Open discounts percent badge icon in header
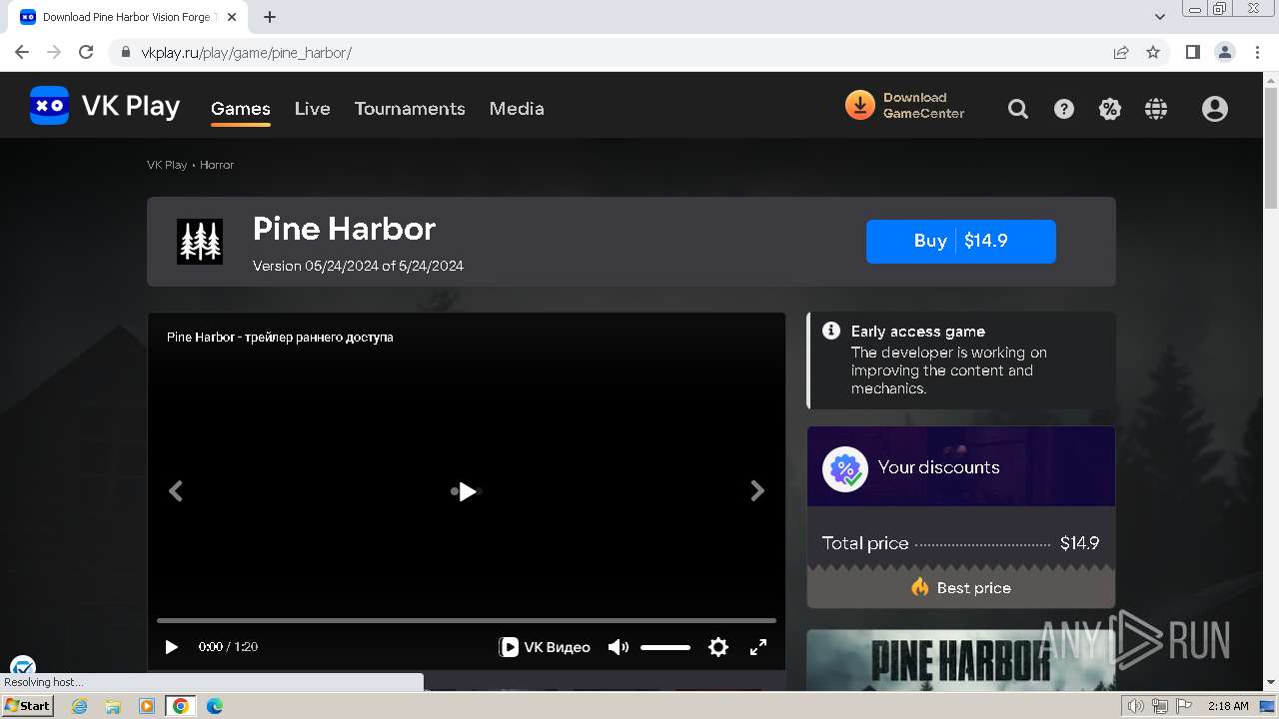The height and width of the screenshot is (719, 1279). tap(1110, 109)
